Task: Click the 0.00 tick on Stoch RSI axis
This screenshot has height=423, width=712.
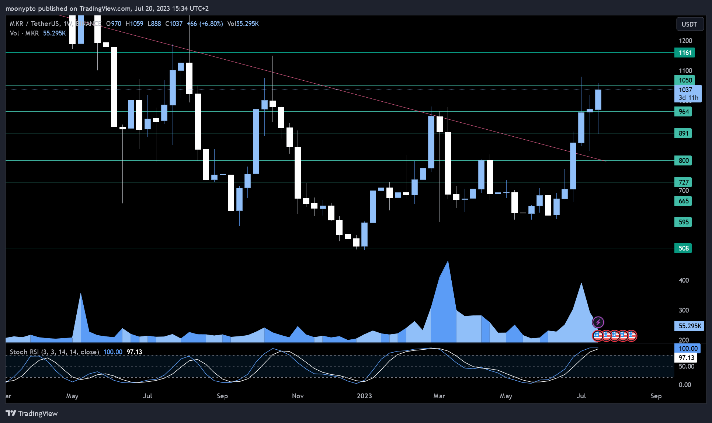Action: click(x=685, y=385)
